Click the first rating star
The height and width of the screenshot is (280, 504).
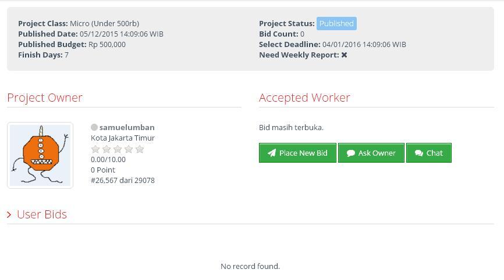(95, 149)
